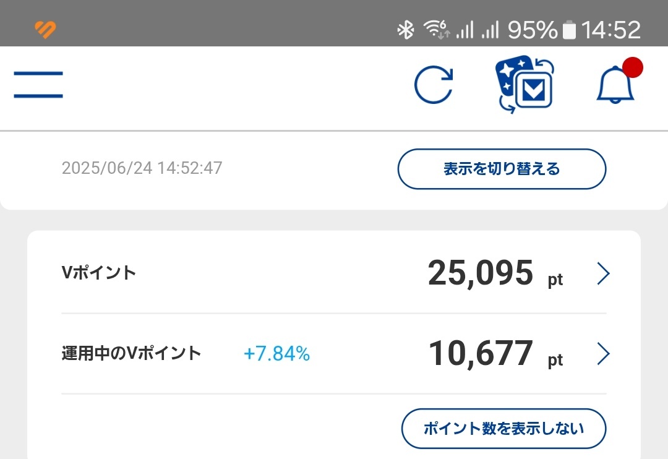This screenshot has width=668, height=459.
Task: Tap the 2025/06/24 timestamp text
Action: pos(142,168)
